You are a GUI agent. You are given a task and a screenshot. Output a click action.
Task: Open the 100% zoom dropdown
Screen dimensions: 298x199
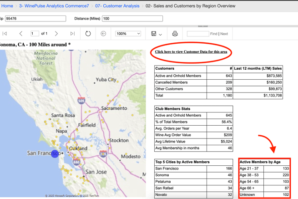pyautogui.click(x=128, y=34)
